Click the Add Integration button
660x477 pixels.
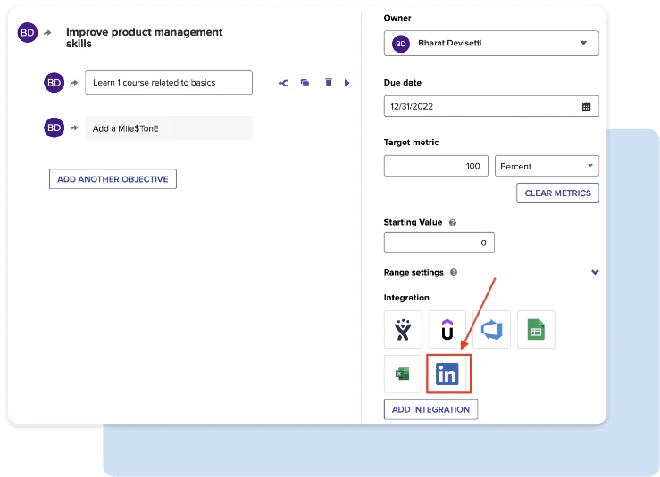click(430, 409)
